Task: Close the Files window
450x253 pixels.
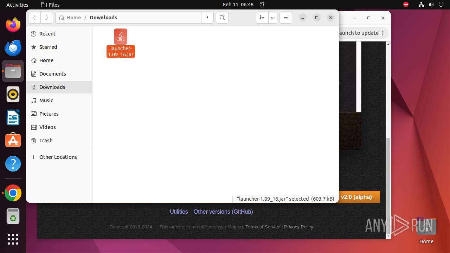Action: (x=331, y=18)
